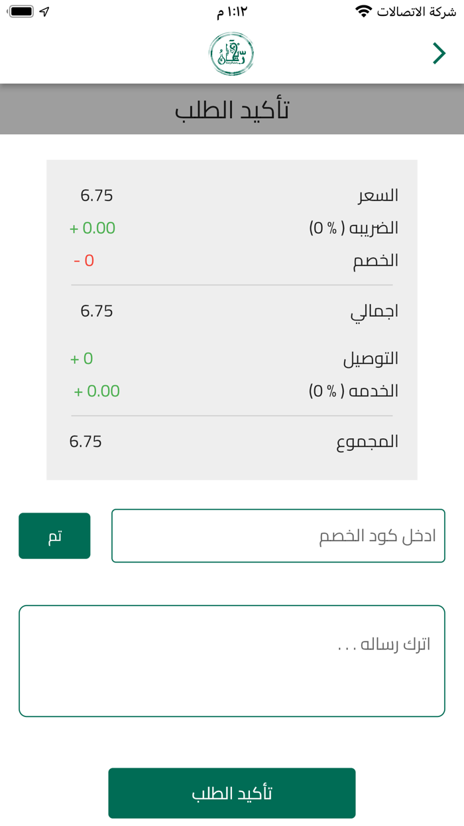Select the اجمالي subtotal value 6.75
Image resolution: width=464 pixels, height=826 pixels.
(97, 310)
